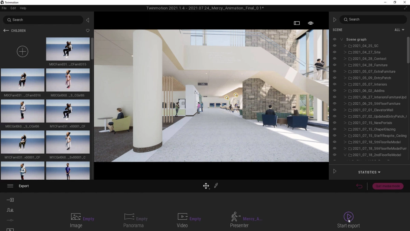Click the undo arrow icon
Screen dimensions: 410x231
[x=359, y=186]
